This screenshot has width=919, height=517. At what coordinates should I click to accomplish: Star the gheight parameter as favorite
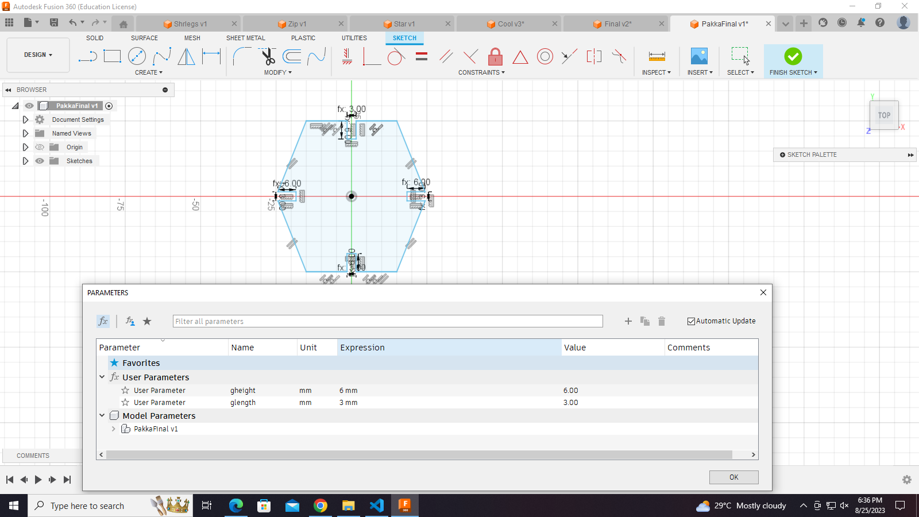[x=125, y=390]
